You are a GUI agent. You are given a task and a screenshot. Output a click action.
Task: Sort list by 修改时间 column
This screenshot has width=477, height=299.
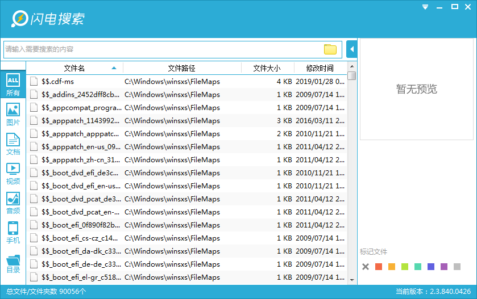(x=320, y=68)
